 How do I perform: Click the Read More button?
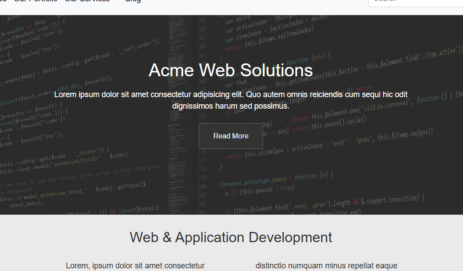click(231, 136)
